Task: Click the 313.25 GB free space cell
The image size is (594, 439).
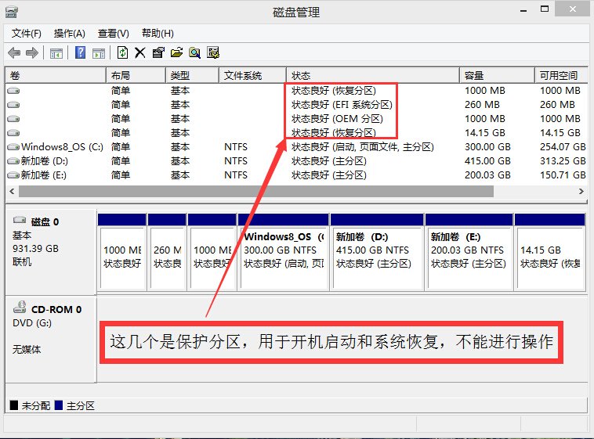Action: 563,161
